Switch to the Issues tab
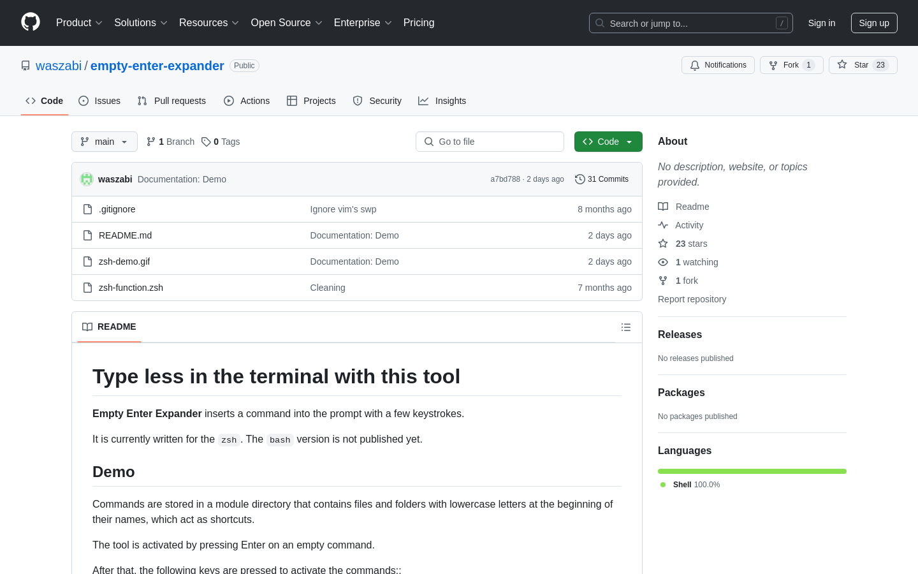The height and width of the screenshot is (574, 918). point(99,101)
